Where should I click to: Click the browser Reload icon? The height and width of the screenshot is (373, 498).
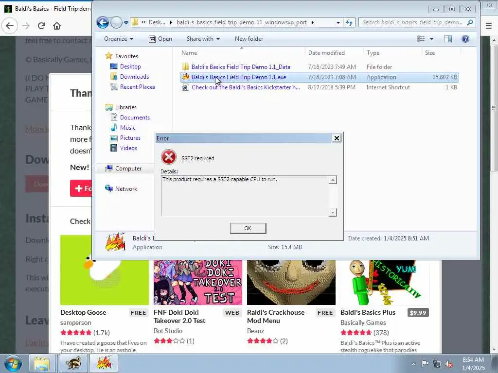click(x=41, y=26)
